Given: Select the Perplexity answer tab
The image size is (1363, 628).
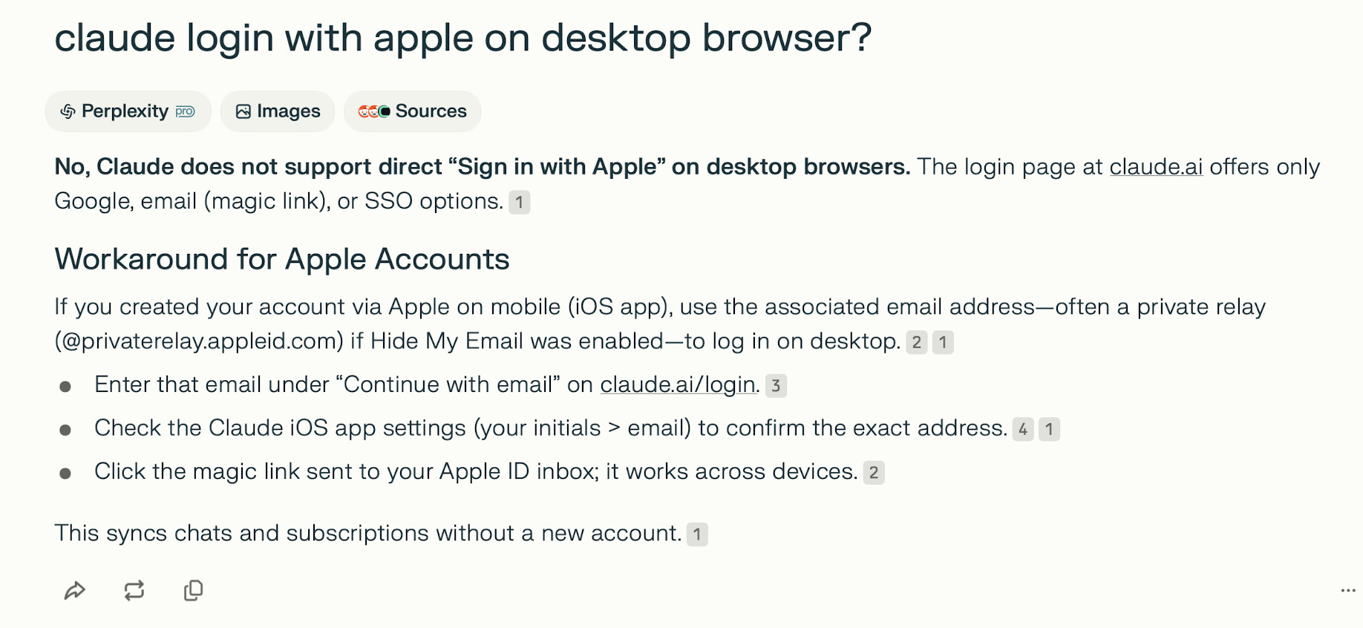Looking at the screenshot, I should point(128,111).
